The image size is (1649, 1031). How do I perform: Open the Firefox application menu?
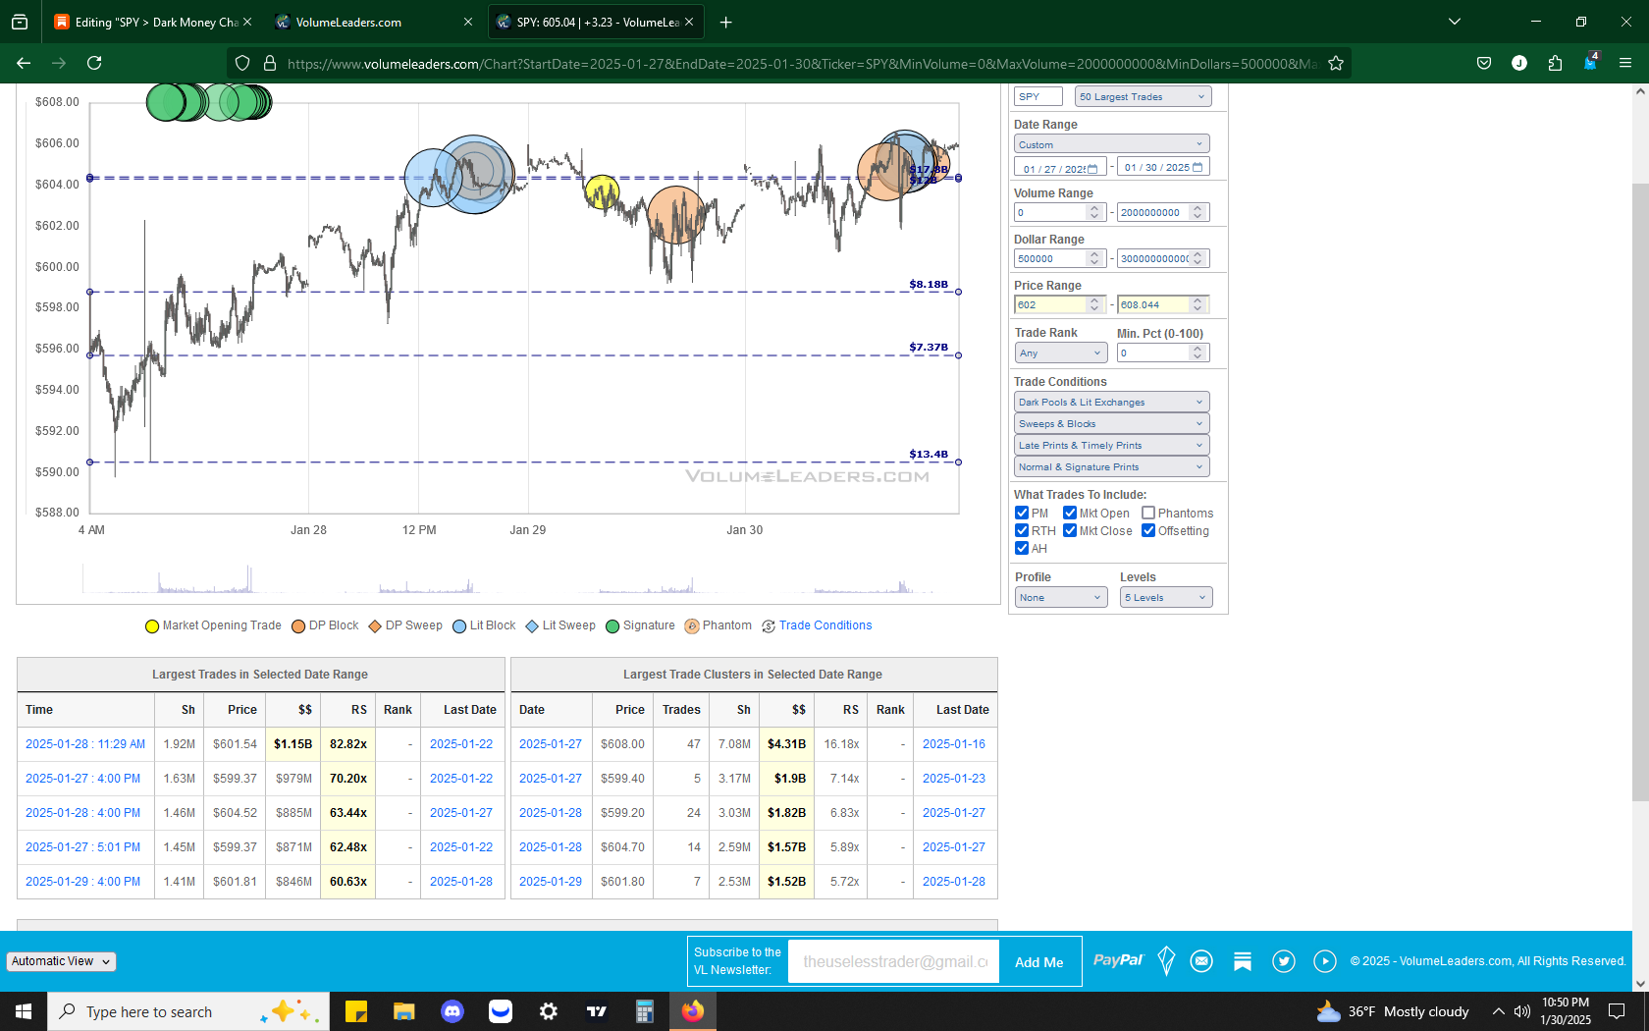(1625, 63)
